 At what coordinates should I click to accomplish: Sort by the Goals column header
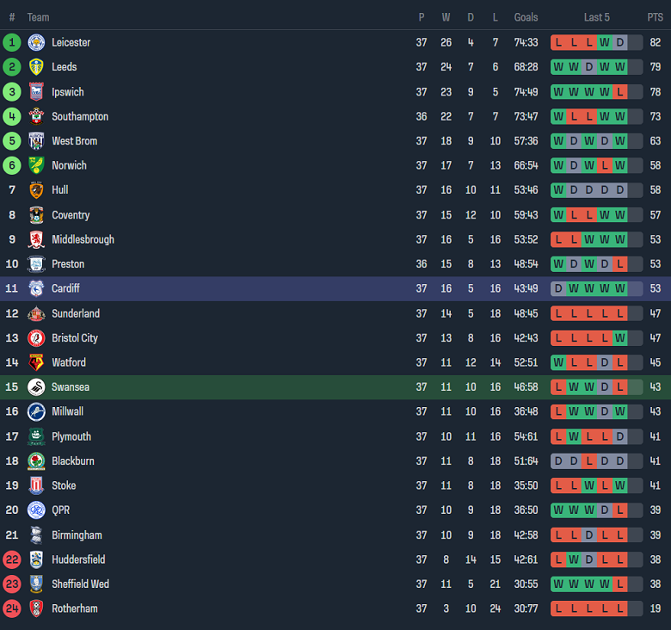[526, 17]
